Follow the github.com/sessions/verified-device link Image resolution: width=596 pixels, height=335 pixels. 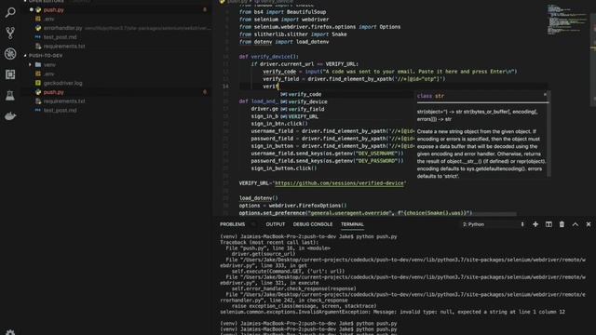339,183
